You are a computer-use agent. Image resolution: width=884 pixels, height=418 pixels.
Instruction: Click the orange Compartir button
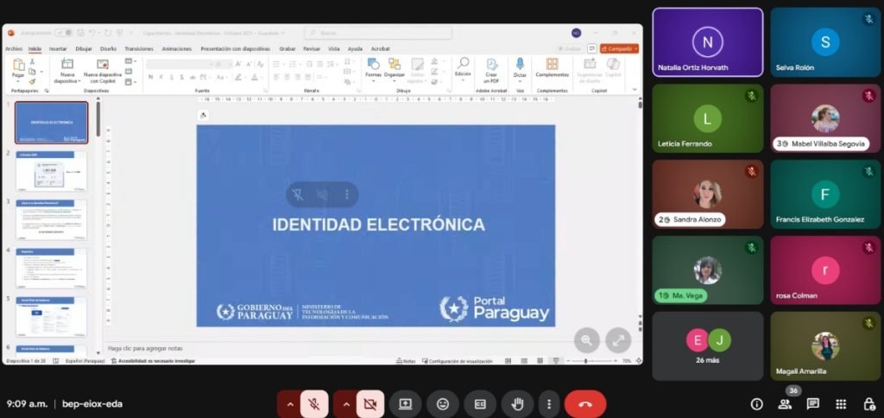pos(619,49)
